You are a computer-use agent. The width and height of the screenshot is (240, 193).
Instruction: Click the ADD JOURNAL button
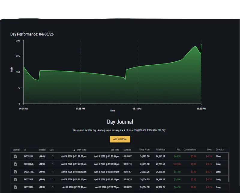point(120,139)
